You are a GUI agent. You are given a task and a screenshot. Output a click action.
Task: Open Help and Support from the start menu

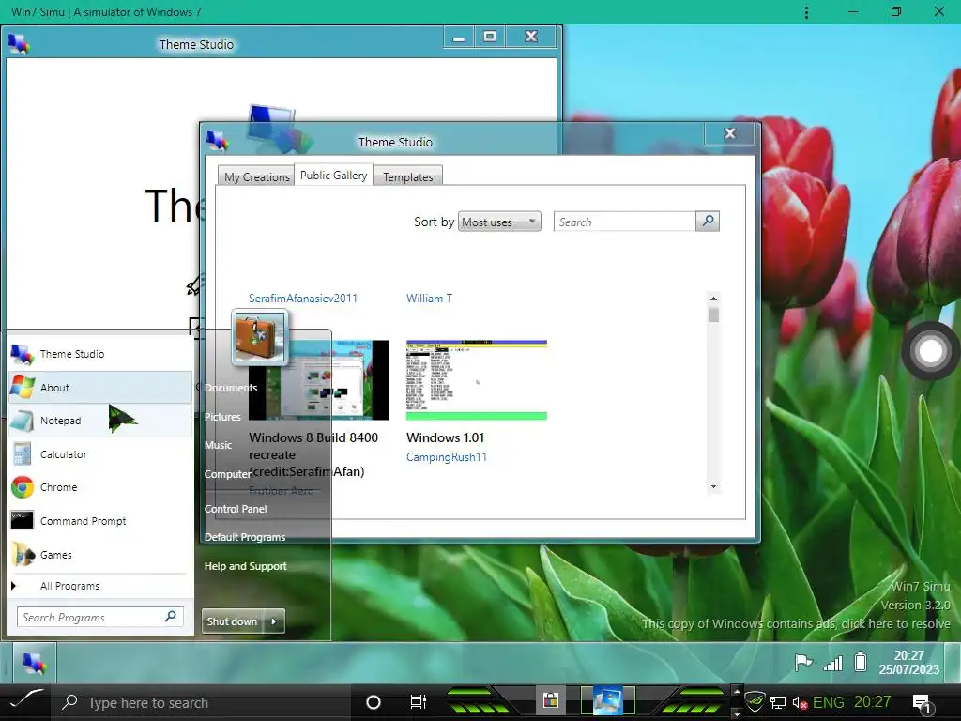pyautogui.click(x=245, y=566)
